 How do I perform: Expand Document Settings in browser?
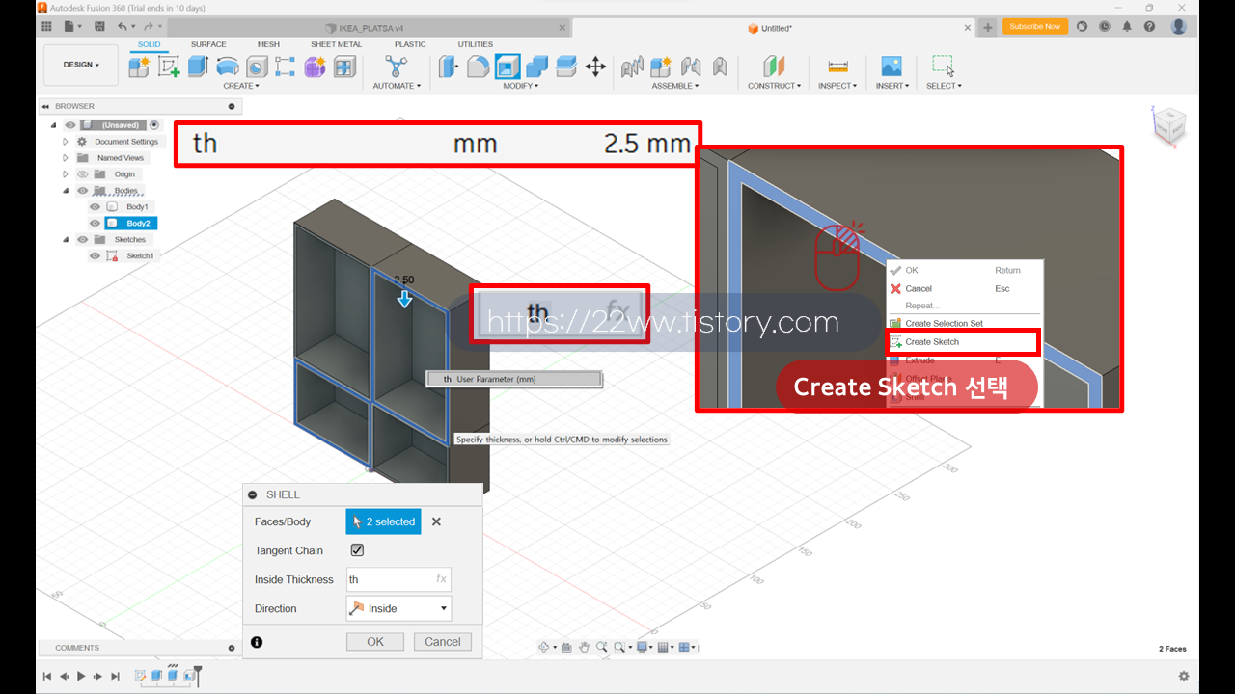[x=66, y=142]
